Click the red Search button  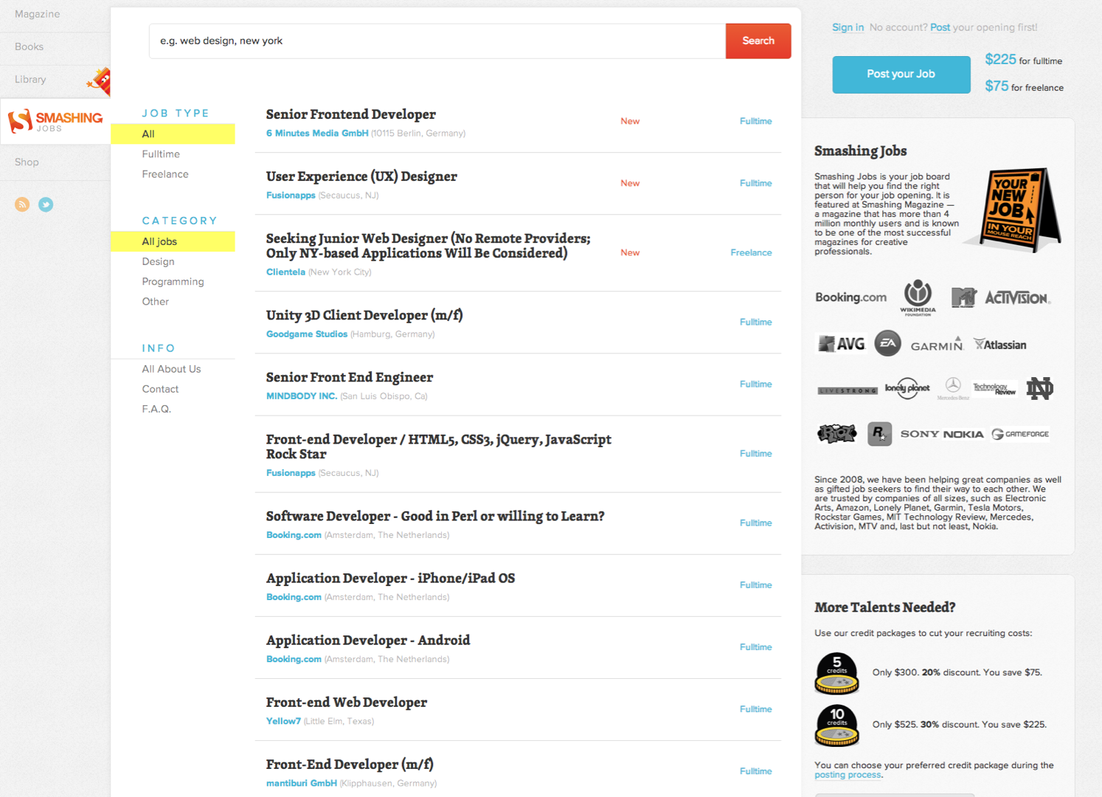[758, 41]
